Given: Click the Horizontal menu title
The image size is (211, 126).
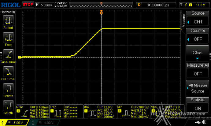Looking at the screenshot, I should (8, 12).
